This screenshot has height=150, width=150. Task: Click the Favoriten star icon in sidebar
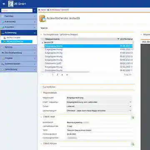click(2, 16)
